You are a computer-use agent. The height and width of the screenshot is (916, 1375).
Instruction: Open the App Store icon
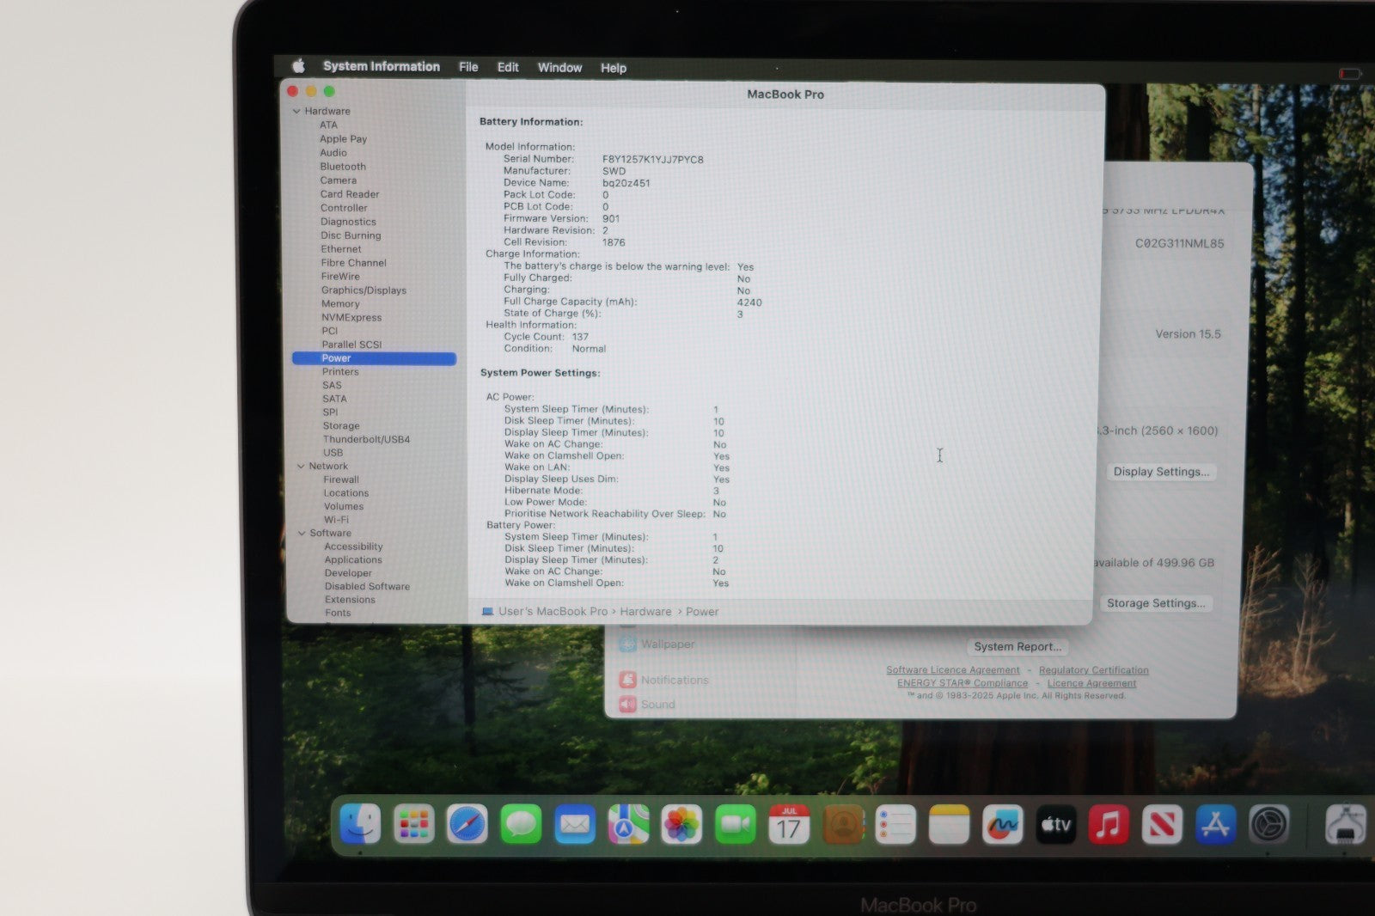pos(1215,826)
